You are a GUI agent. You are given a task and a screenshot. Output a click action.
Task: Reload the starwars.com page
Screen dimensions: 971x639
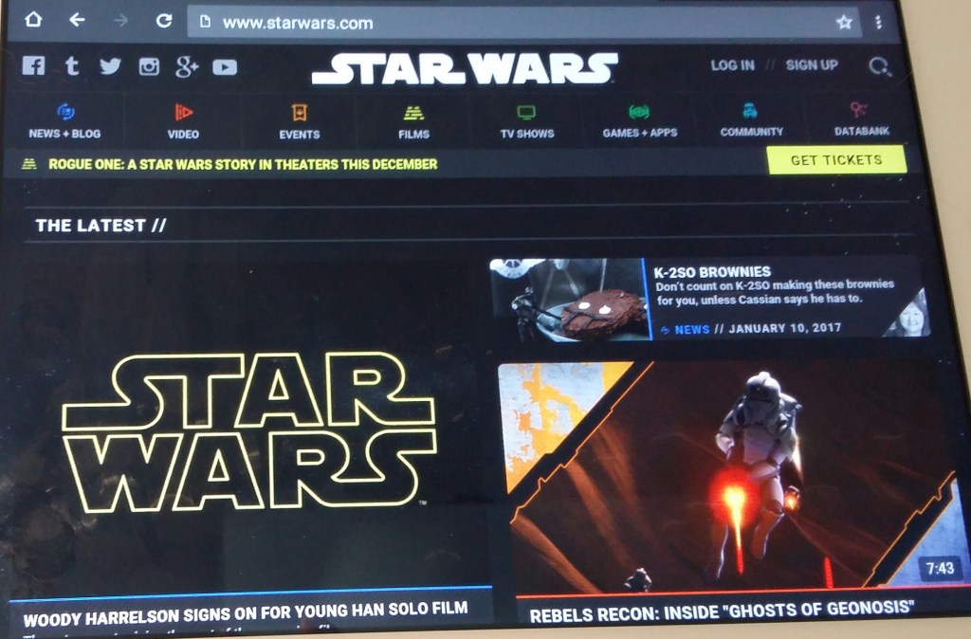[x=163, y=21]
